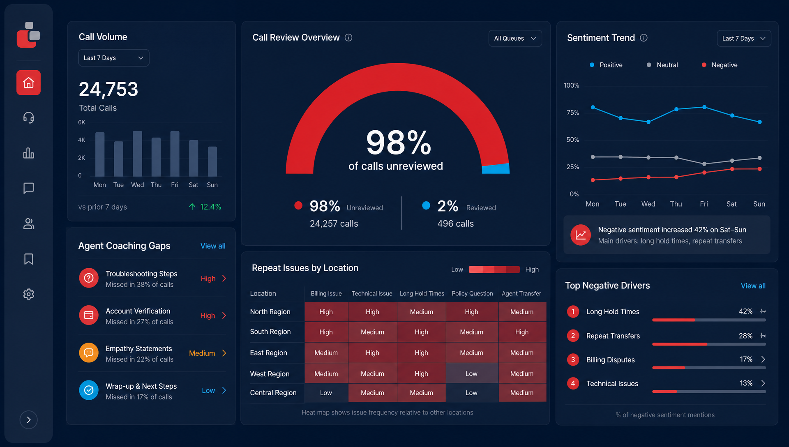The width and height of the screenshot is (789, 447).
Task: Click West Region Policy Question Low cell
Action: coord(472,373)
